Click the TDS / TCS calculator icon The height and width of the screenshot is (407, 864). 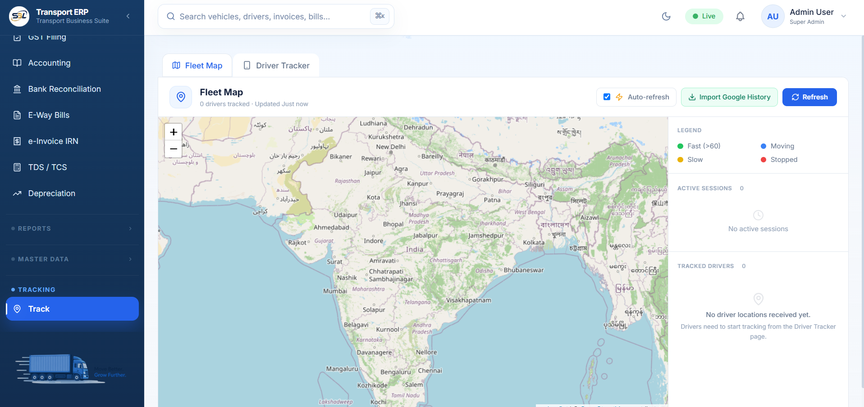point(17,167)
